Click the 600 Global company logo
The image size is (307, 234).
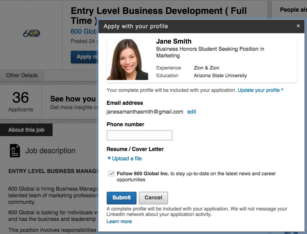[31, 33]
